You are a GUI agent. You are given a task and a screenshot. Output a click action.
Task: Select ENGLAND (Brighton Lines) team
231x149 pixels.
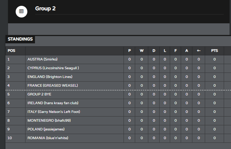click(50, 77)
